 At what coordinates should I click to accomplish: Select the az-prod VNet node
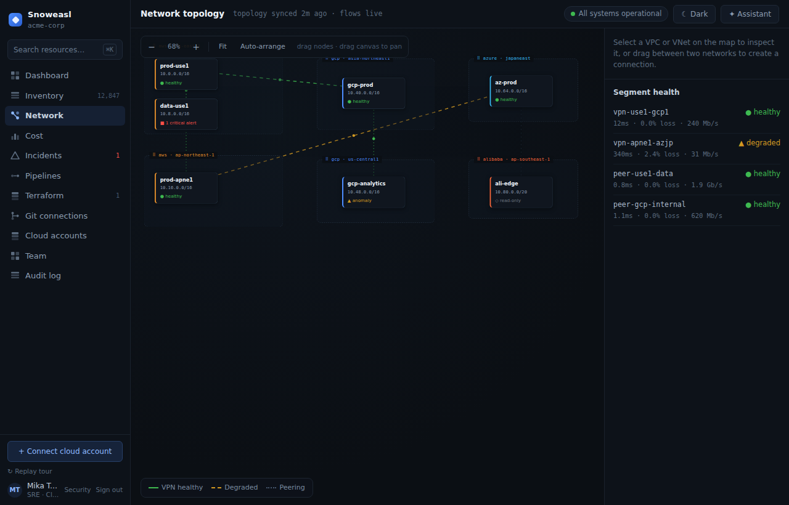[521, 91]
